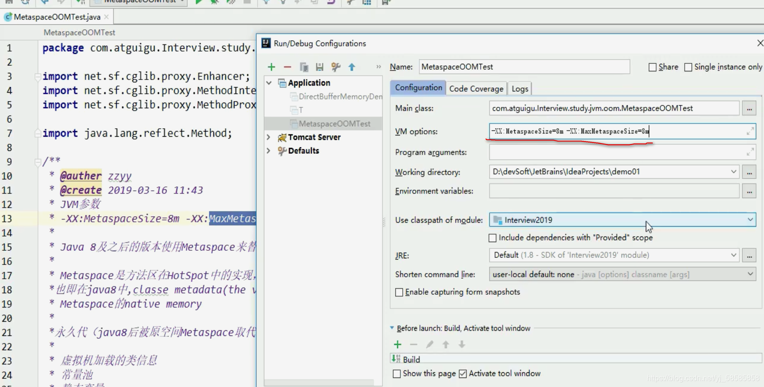Click the @auther tag in comment

(81, 176)
